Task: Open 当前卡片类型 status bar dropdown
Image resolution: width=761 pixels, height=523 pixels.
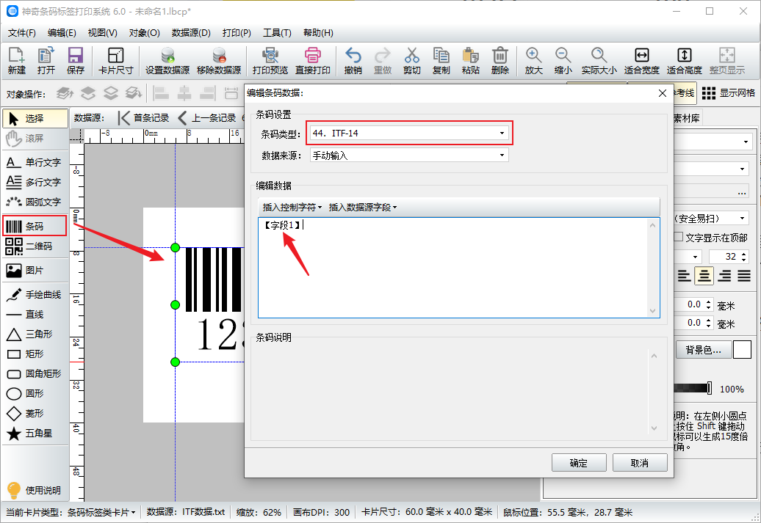Action: point(101,512)
